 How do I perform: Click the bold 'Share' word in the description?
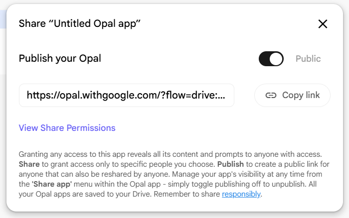pos(29,164)
